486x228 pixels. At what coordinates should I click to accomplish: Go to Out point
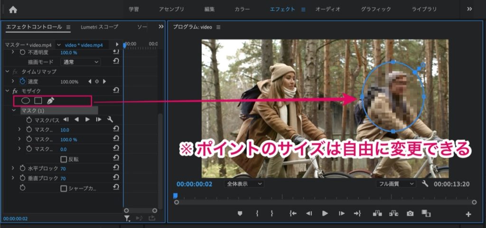pyautogui.click(x=358, y=213)
